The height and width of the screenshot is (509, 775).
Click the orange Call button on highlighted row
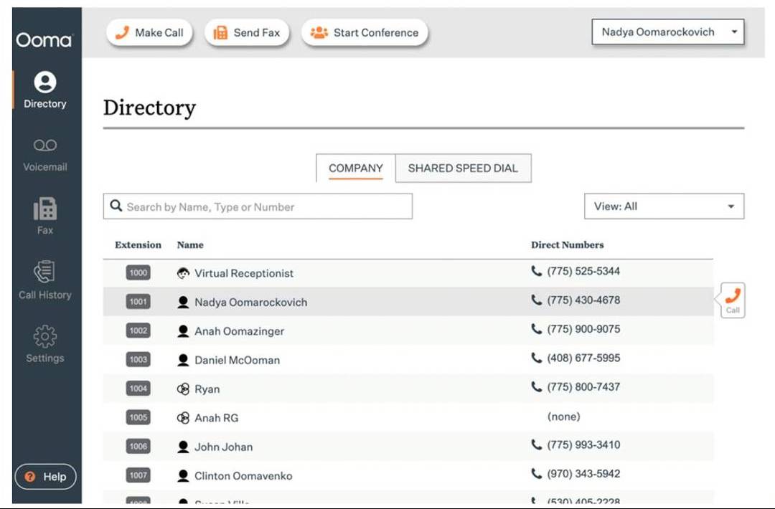[x=733, y=300]
